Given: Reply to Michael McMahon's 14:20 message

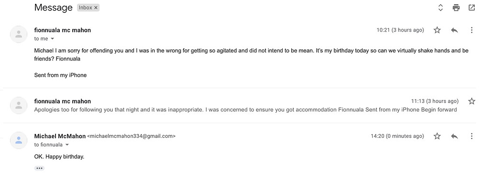Looking at the screenshot, I should coord(454,136).
